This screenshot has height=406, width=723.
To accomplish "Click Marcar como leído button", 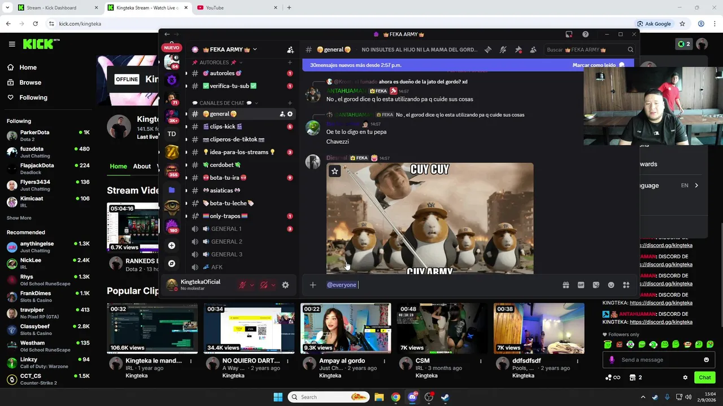I will click(x=599, y=65).
